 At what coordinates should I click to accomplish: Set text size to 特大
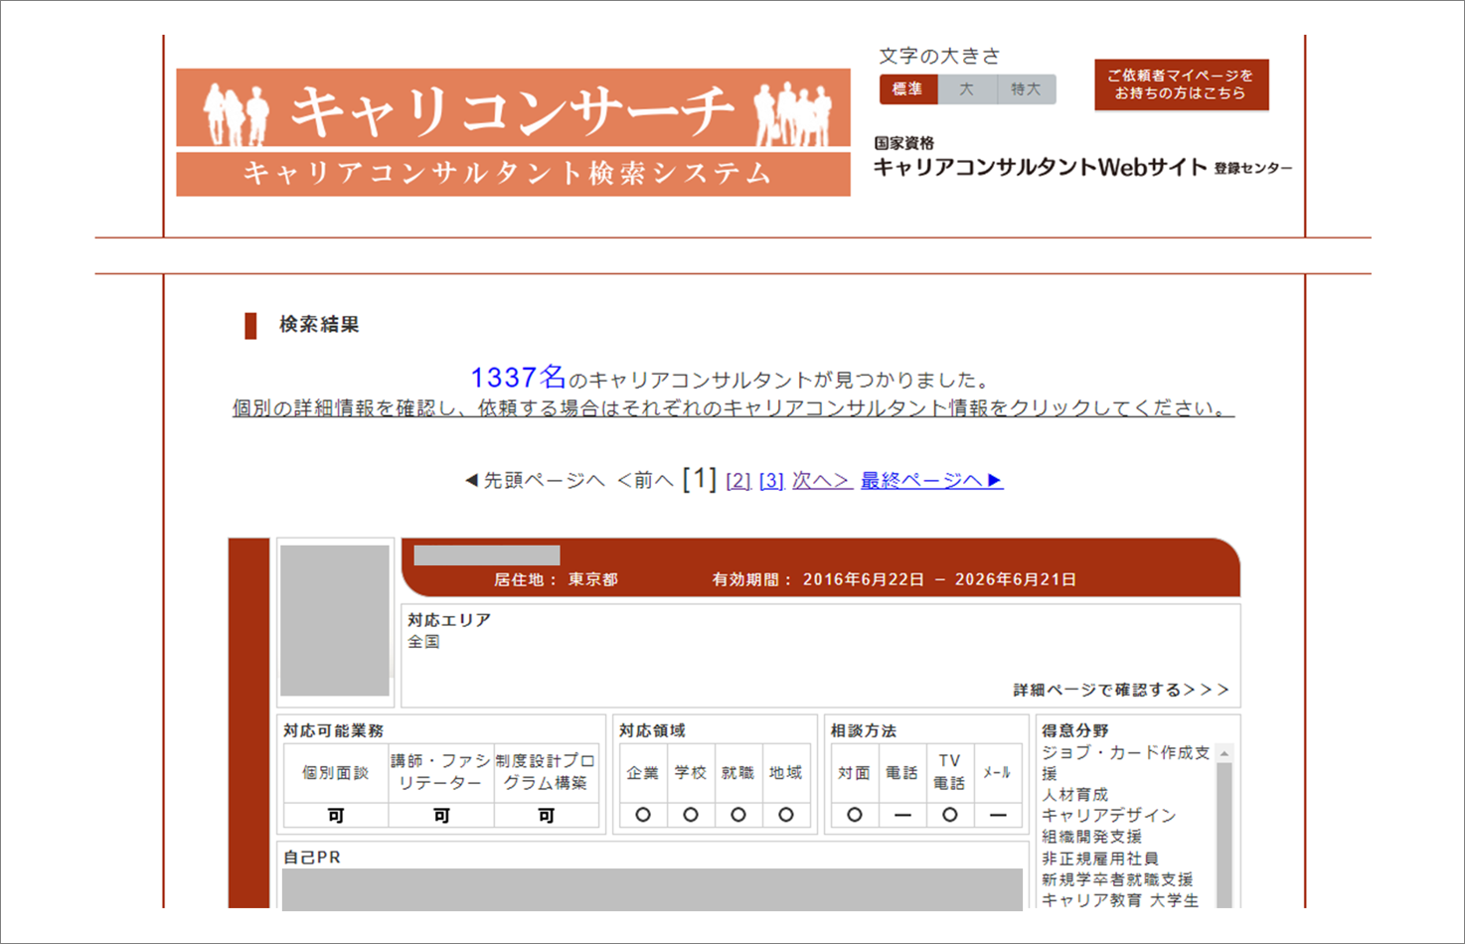(1026, 89)
